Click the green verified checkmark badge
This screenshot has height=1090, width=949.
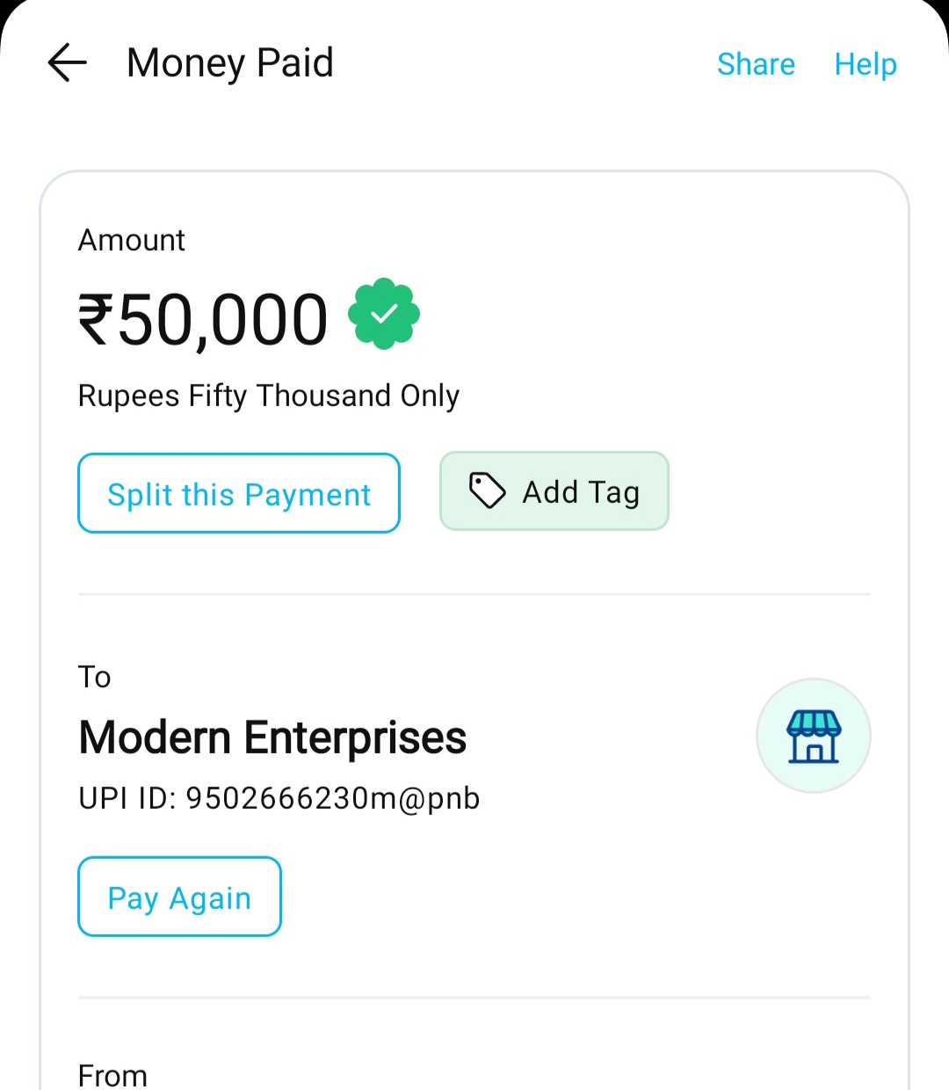coord(384,314)
